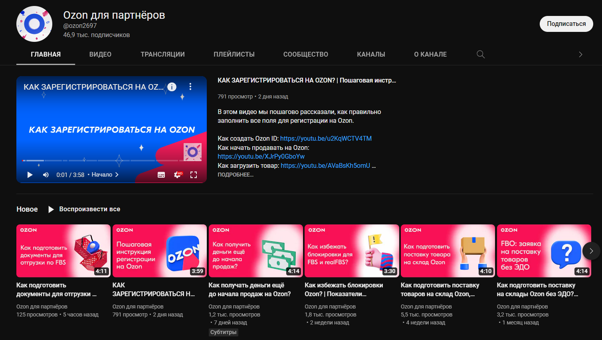Open the channel search magnifier icon
Viewport: 602px width, 340px height.
coord(481,54)
